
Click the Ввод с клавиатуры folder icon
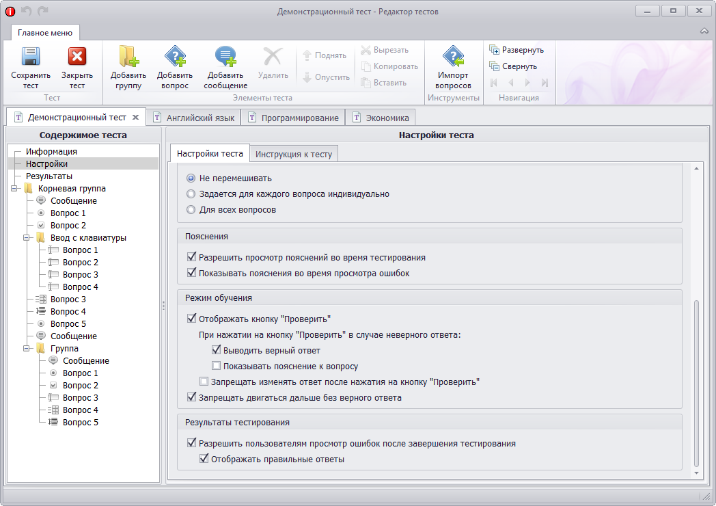coord(40,238)
